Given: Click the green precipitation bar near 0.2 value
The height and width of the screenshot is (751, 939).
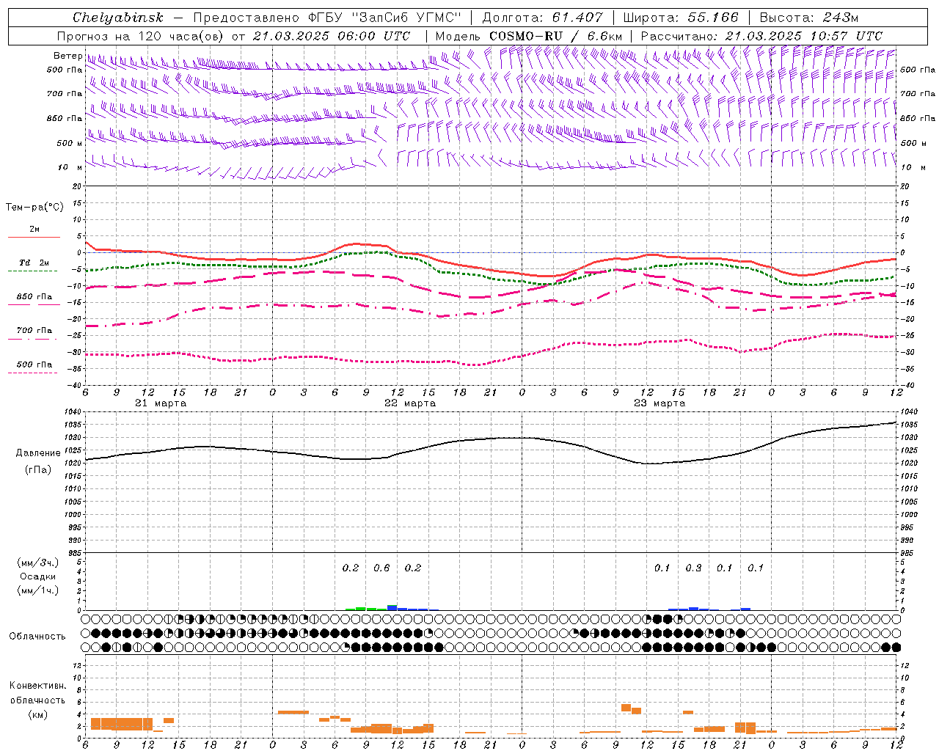Looking at the screenshot, I should [360, 608].
